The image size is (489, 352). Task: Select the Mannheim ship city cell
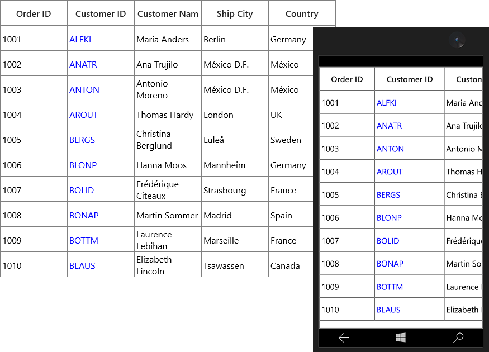tap(235, 165)
